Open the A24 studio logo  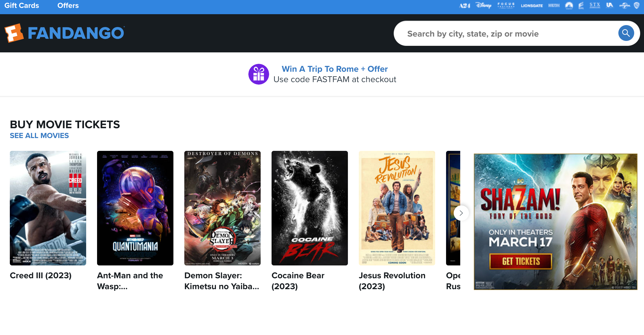tap(464, 5)
